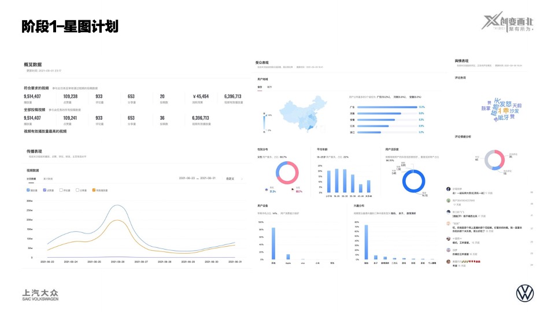The image size is (555, 312).
Task: Click the SAIC Volkswagen logo
Action: pos(40,295)
